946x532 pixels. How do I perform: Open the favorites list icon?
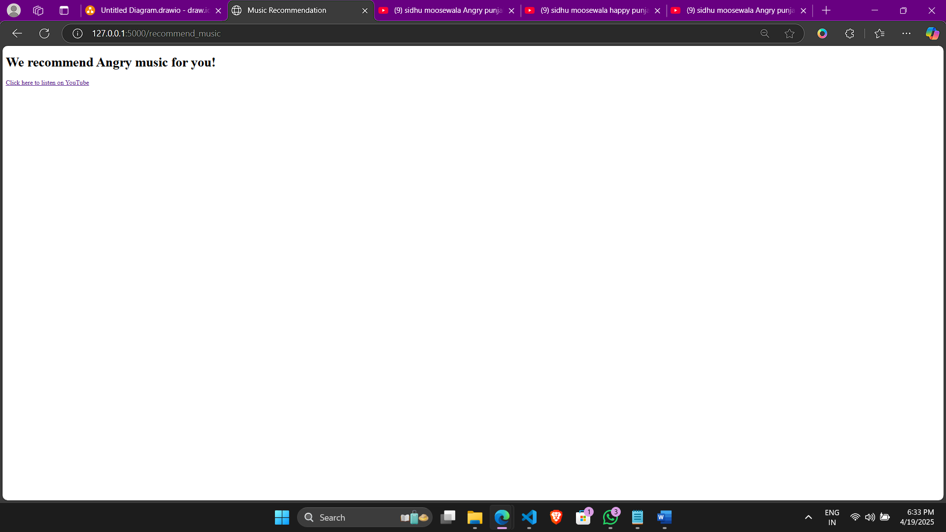point(879,33)
